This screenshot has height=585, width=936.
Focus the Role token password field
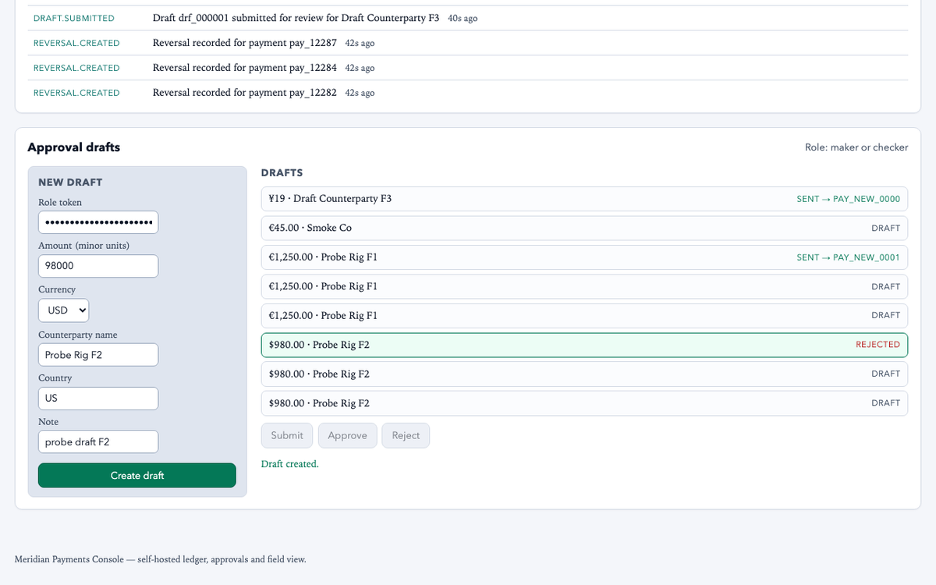click(98, 222)
